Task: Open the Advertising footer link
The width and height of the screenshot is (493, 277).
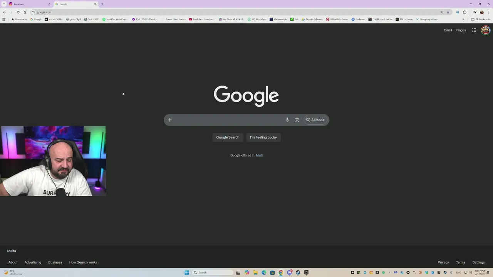Action: pos(33,262)
